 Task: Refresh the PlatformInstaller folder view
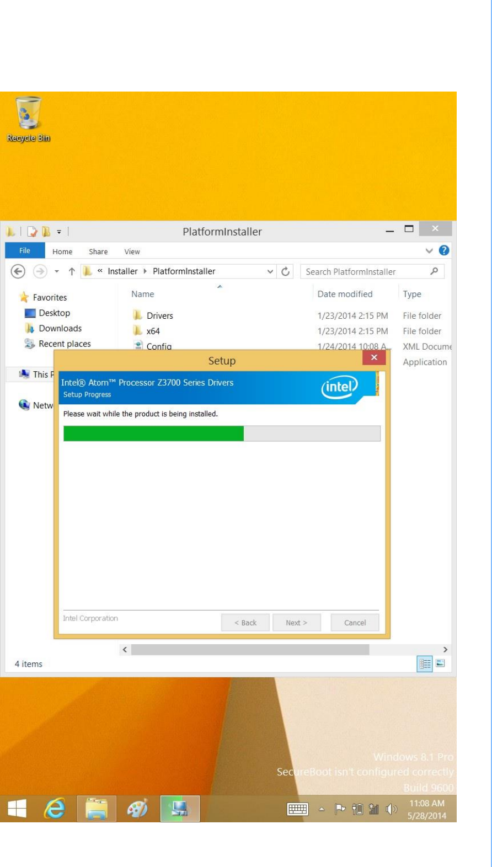pyautogui.click(x=286, y=271)
